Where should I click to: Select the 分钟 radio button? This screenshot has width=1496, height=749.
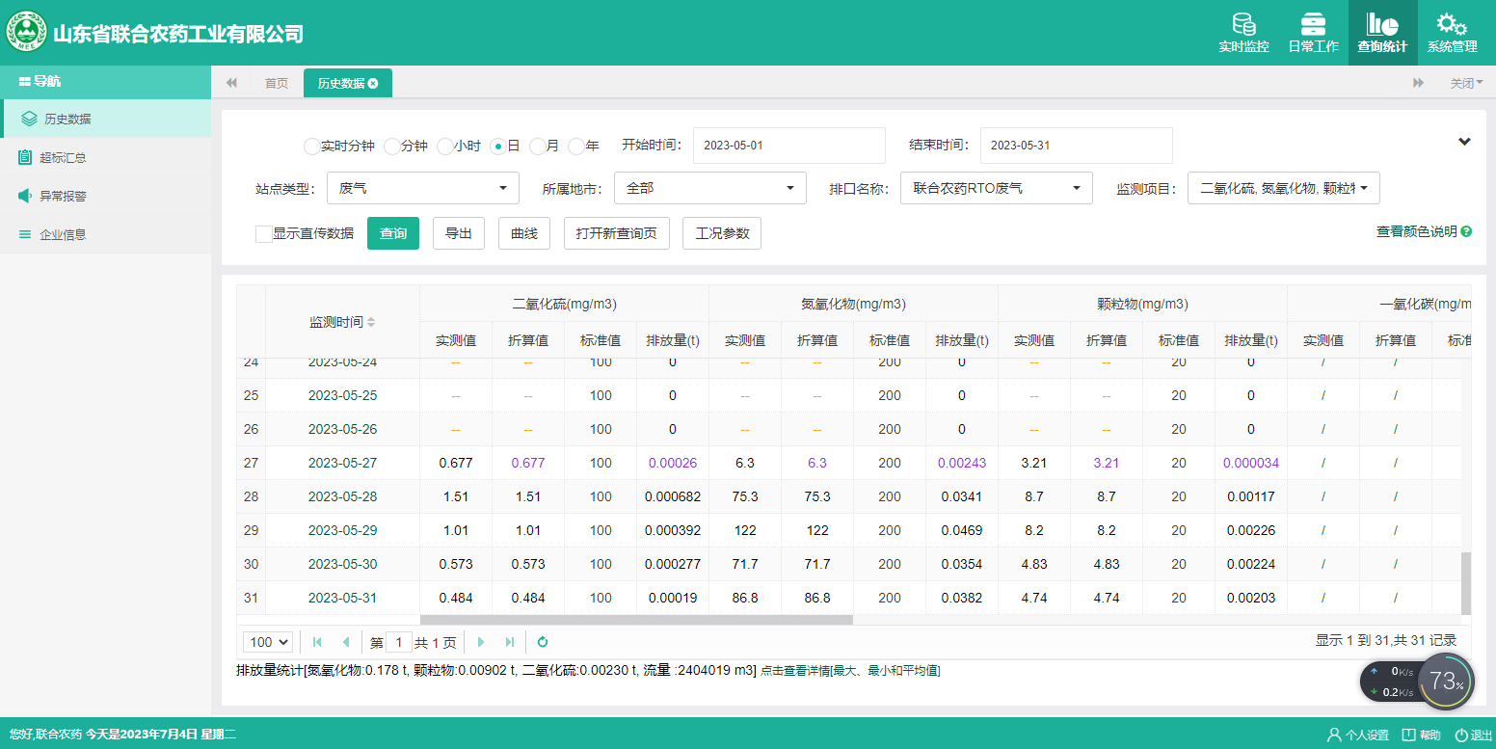(391, 147)
